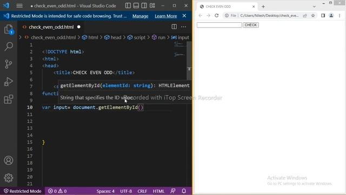The height and width of the screenshot is (195, 346).
Task: Open editor More Actions ellipsis menu
Action: [x=183, y=27]
